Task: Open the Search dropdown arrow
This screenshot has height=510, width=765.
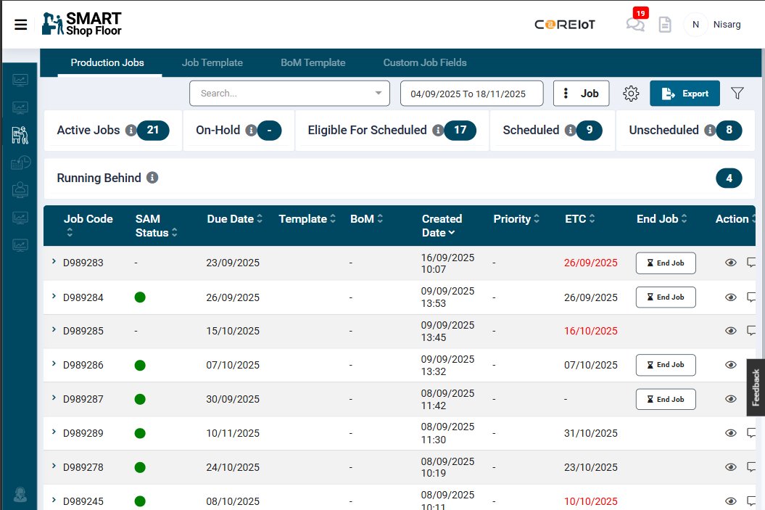Action: point(378,94)
